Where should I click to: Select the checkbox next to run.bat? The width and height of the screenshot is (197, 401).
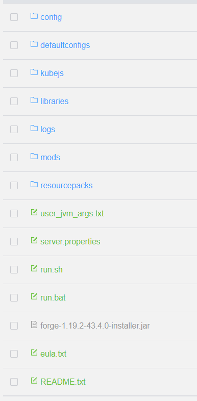coord(14,297)
